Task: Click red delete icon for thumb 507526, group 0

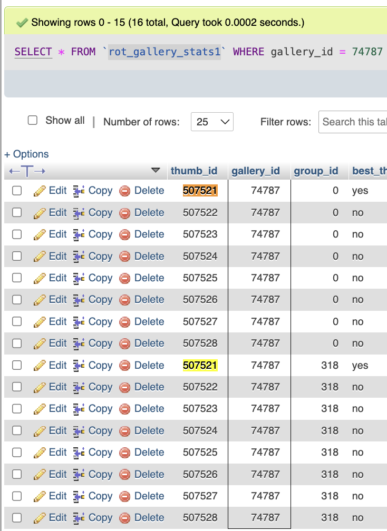Action: tap(125, 300)
